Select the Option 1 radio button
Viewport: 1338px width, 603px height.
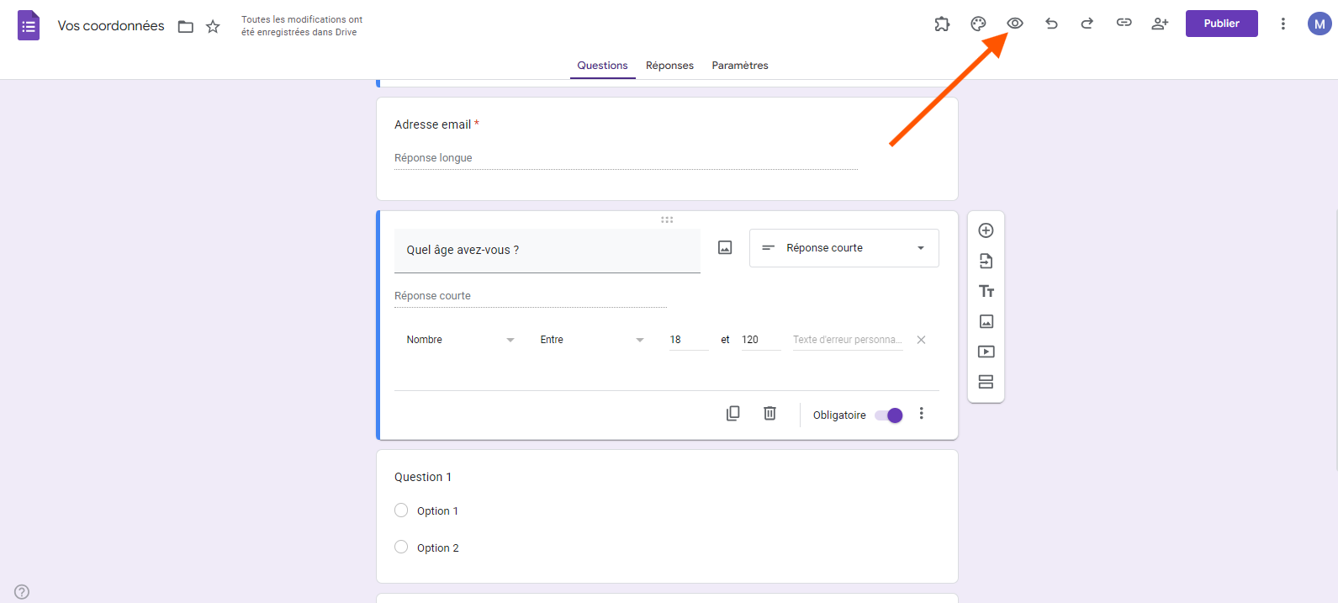tap(401, 510)
